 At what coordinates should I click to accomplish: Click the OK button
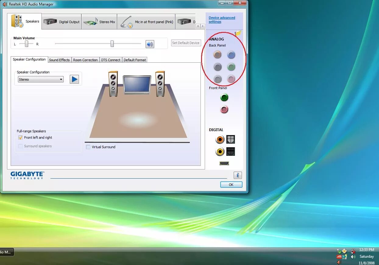pos(231,185)
